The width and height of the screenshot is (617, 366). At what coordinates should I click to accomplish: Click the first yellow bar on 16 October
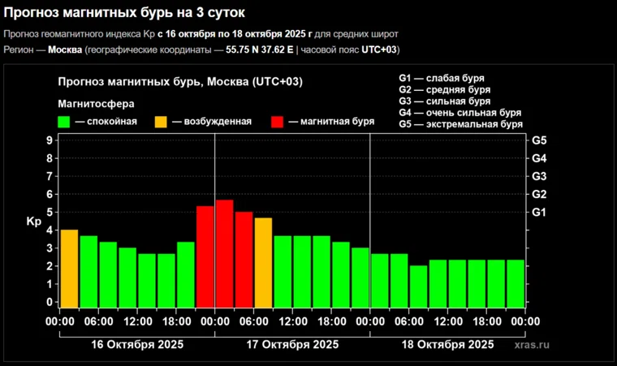tap(69, 269)
